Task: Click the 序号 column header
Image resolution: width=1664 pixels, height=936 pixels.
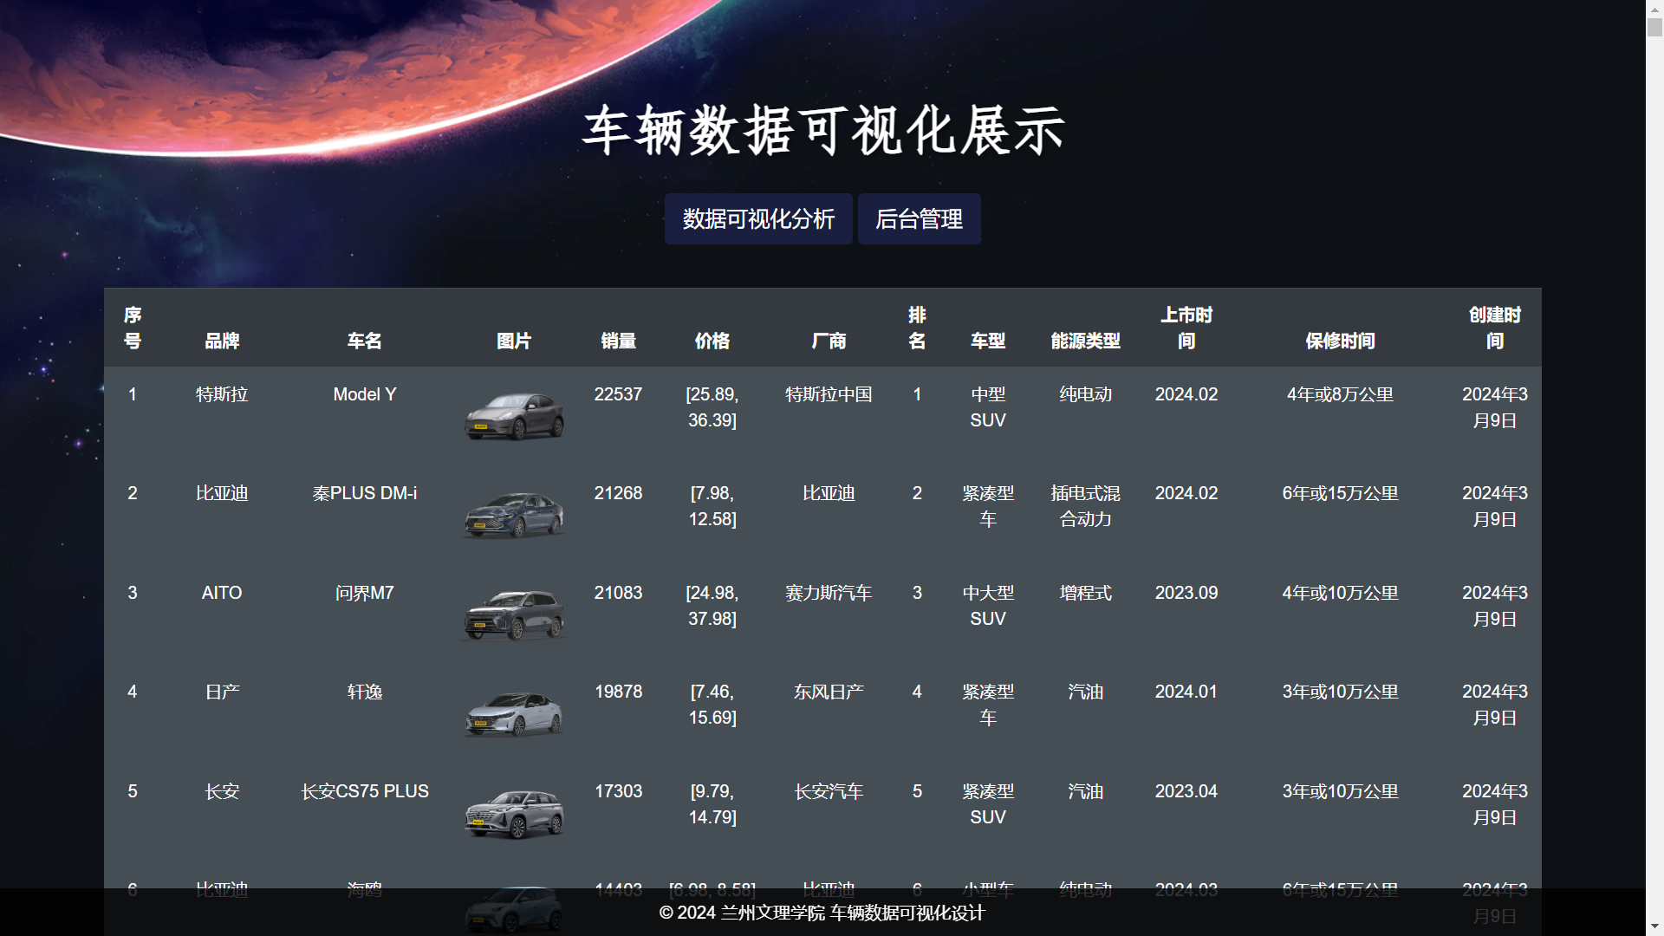Action: pyautogui.click(x=133, y=328)
